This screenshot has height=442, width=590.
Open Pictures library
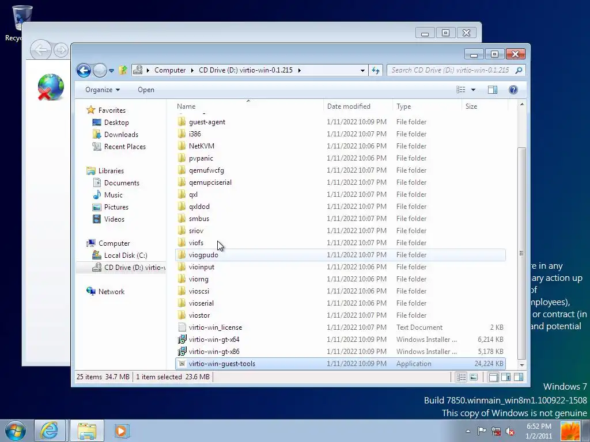click(116, 207)
